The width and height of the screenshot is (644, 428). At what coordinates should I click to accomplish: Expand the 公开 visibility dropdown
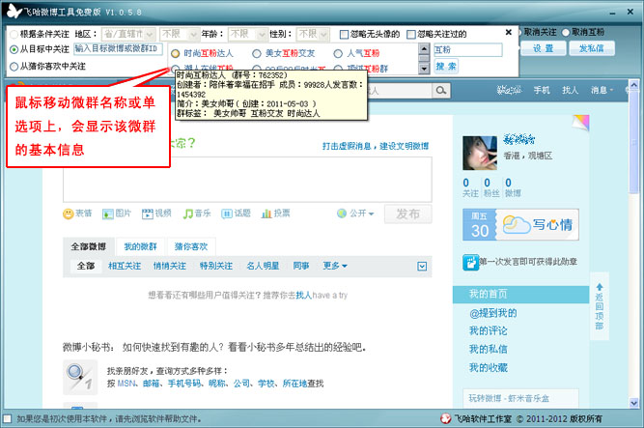pyautogui.click(x=361, y=214)
